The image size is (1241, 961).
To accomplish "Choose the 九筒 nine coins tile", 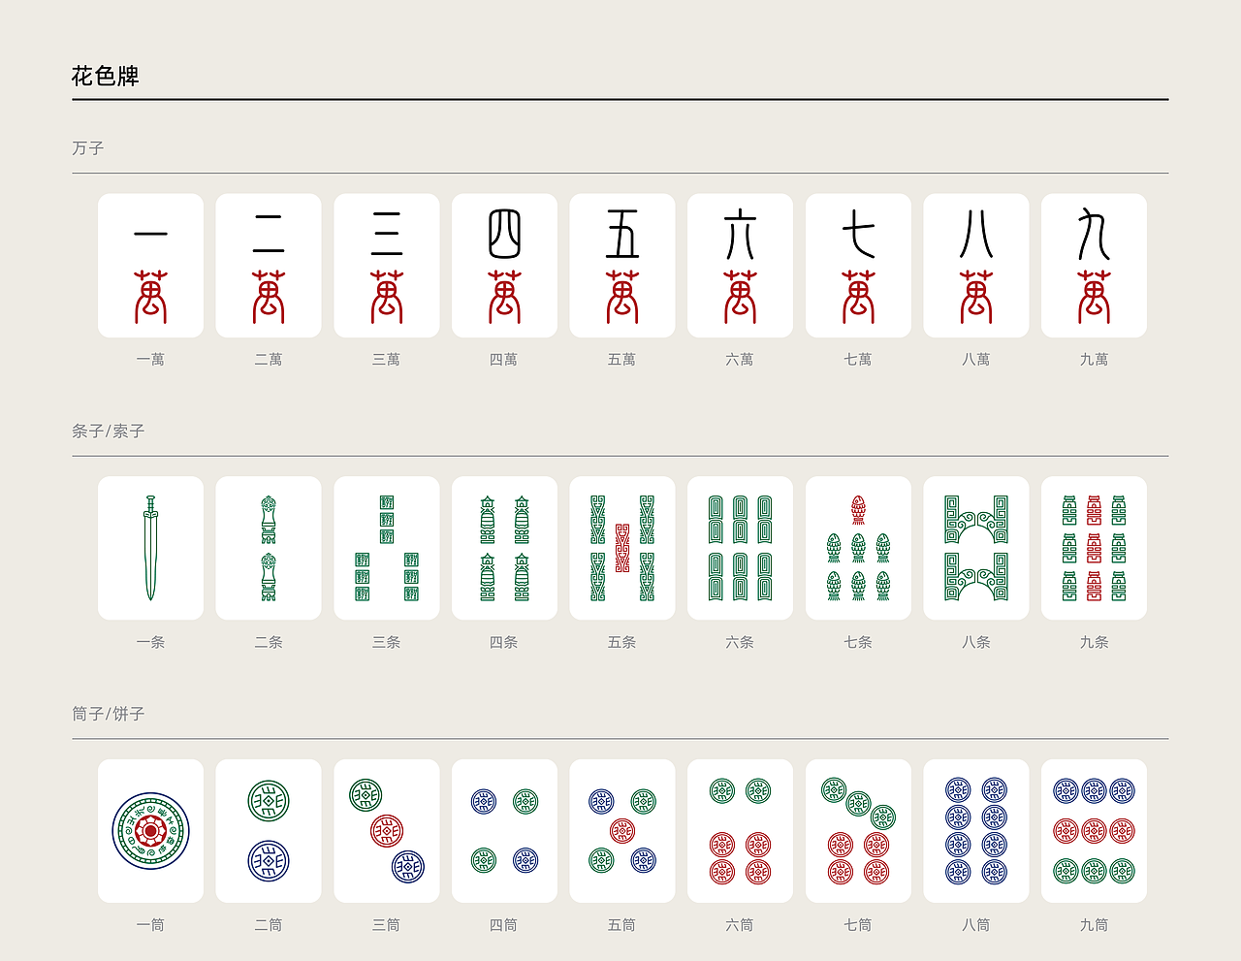I will pos(1094,831).
